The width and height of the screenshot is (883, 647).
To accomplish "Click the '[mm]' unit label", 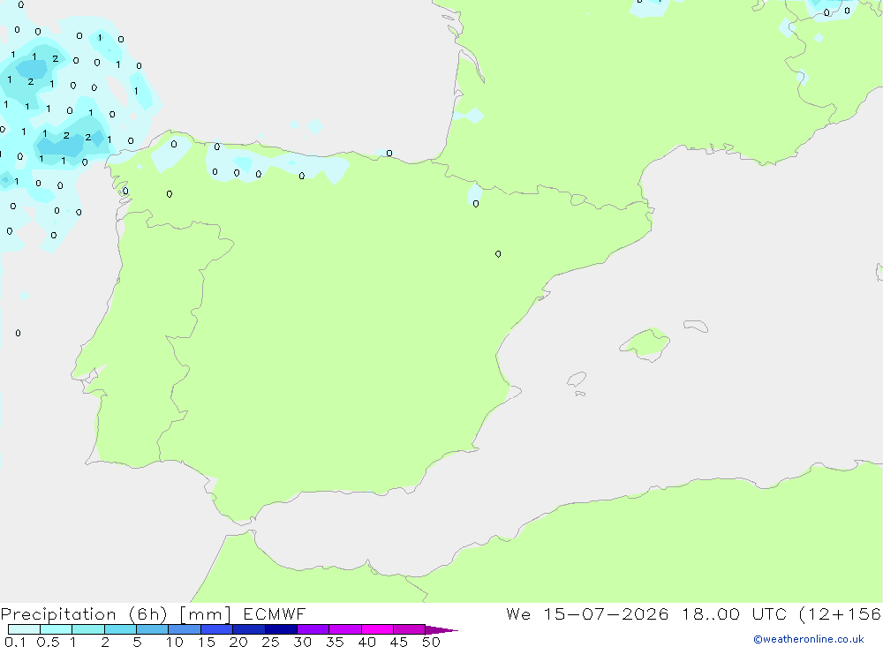I will pyautogui.click(x=206, y=614).
